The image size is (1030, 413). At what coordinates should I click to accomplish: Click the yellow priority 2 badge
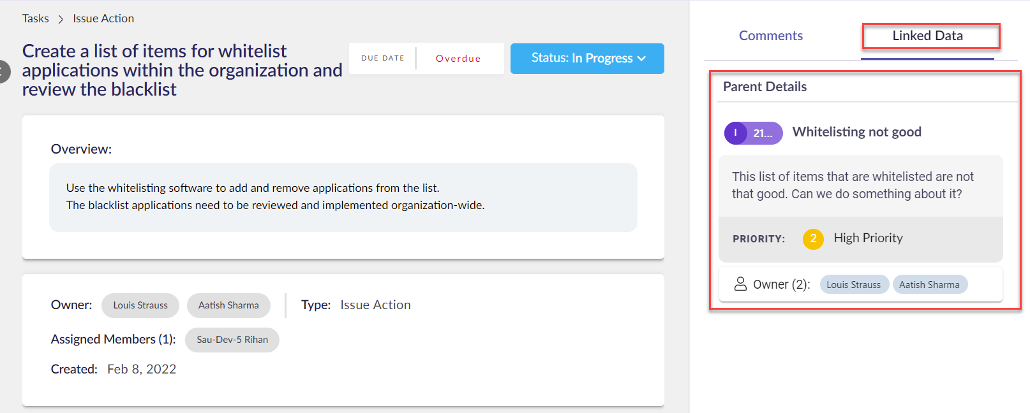tap(813, 239)
